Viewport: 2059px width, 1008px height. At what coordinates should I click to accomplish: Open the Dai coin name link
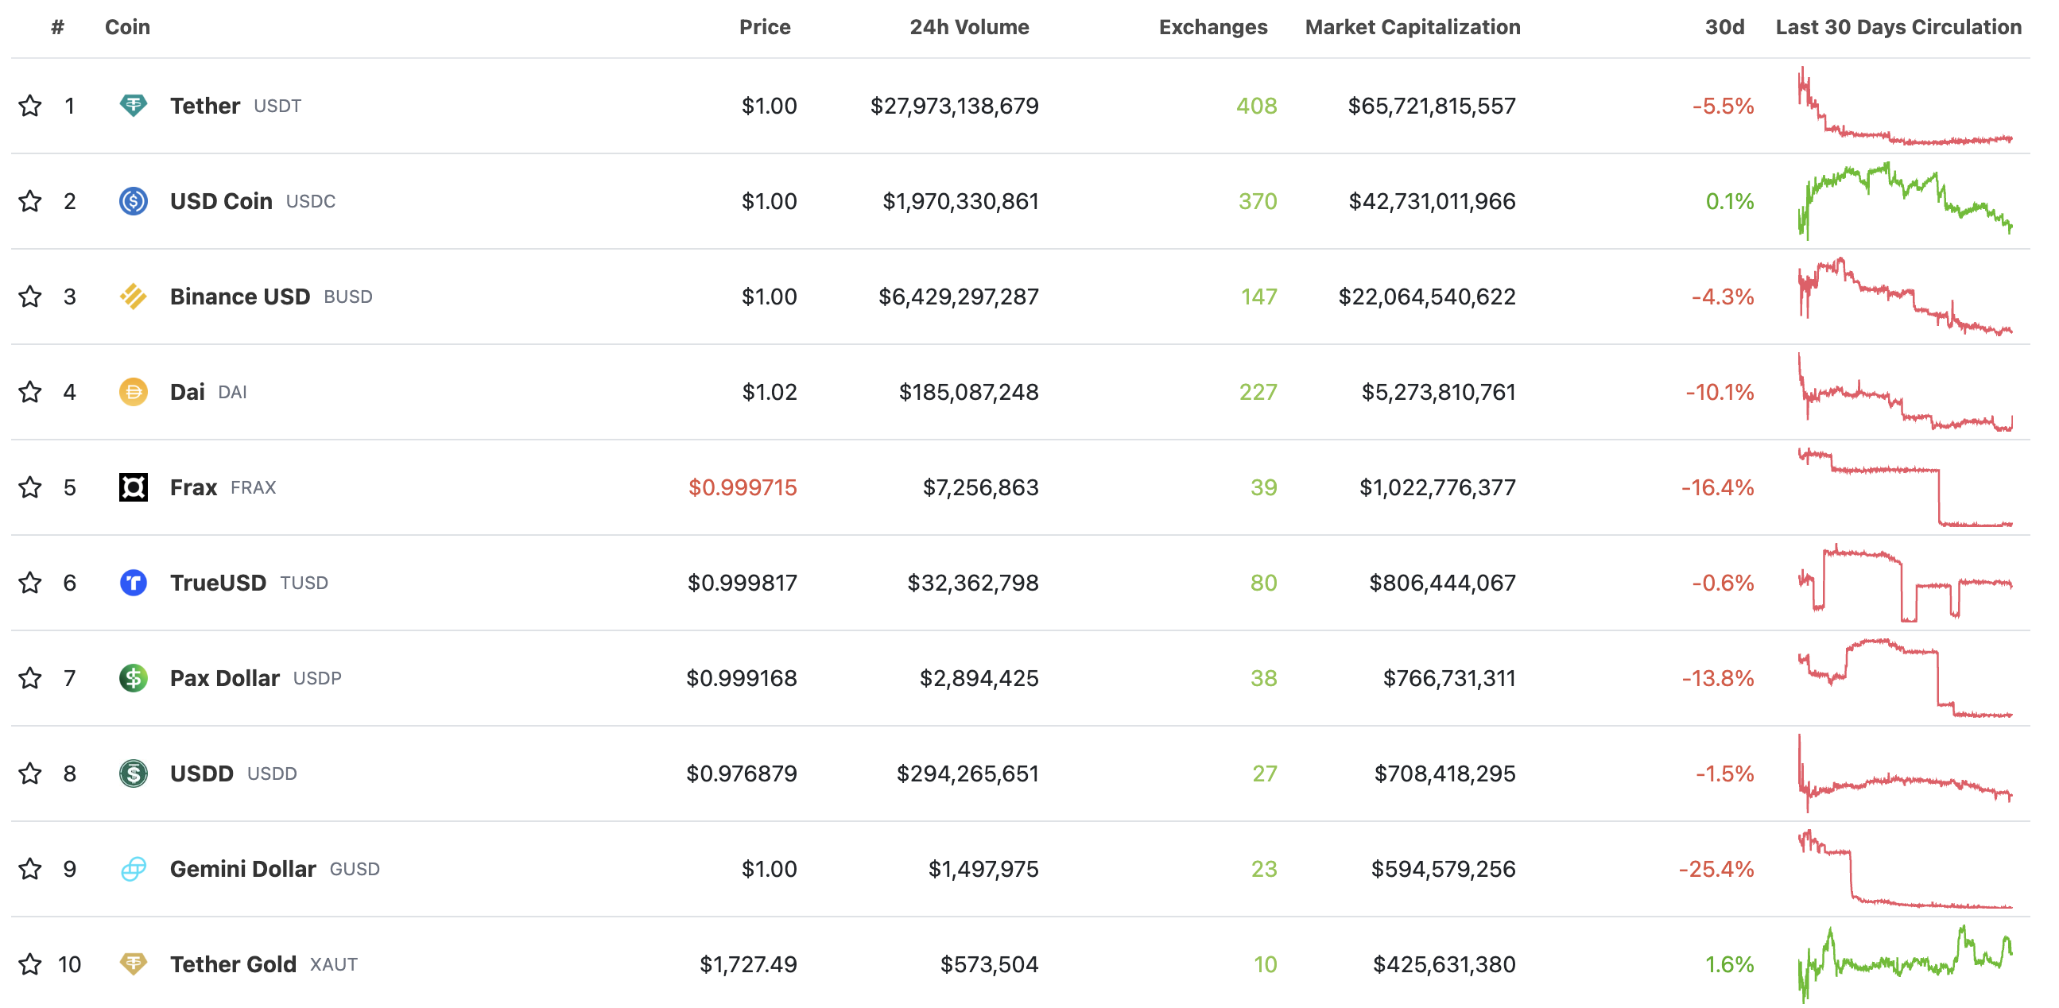187,392
